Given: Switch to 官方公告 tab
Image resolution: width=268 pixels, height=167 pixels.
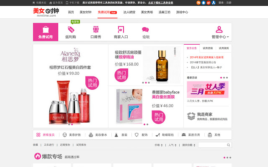Looking at the screenshot, I should (192, 48).
